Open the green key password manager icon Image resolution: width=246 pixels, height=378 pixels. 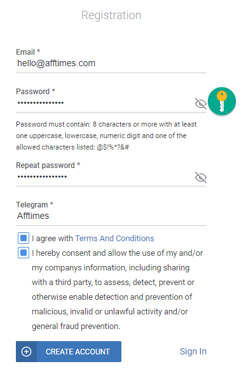222,101
